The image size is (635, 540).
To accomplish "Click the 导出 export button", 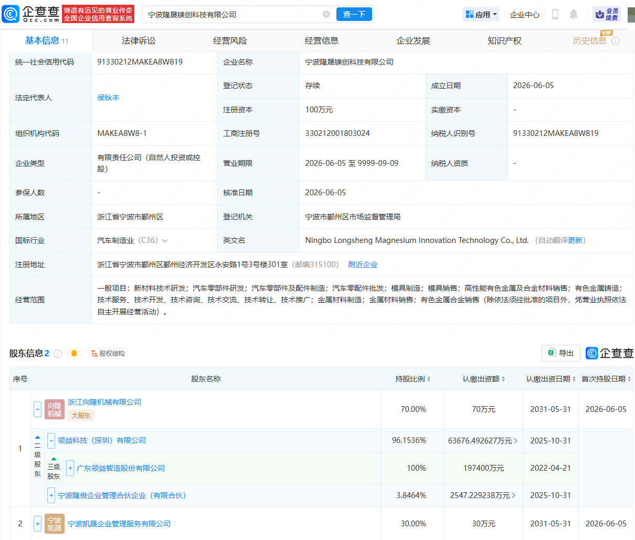I will 561,353.
